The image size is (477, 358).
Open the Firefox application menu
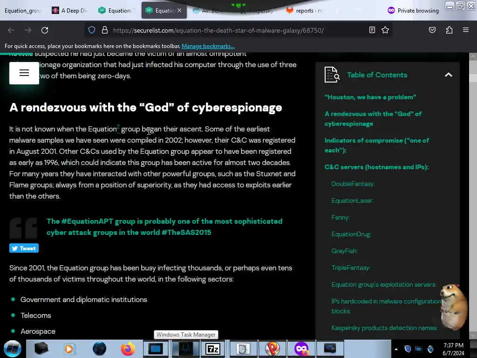tap(465, 30)
